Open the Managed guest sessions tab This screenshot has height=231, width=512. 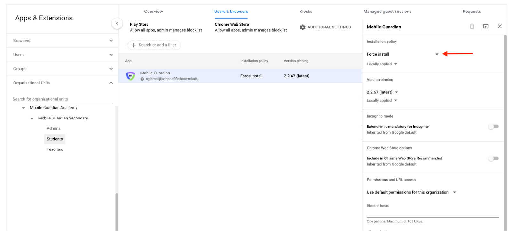click(x=387, y=12)
